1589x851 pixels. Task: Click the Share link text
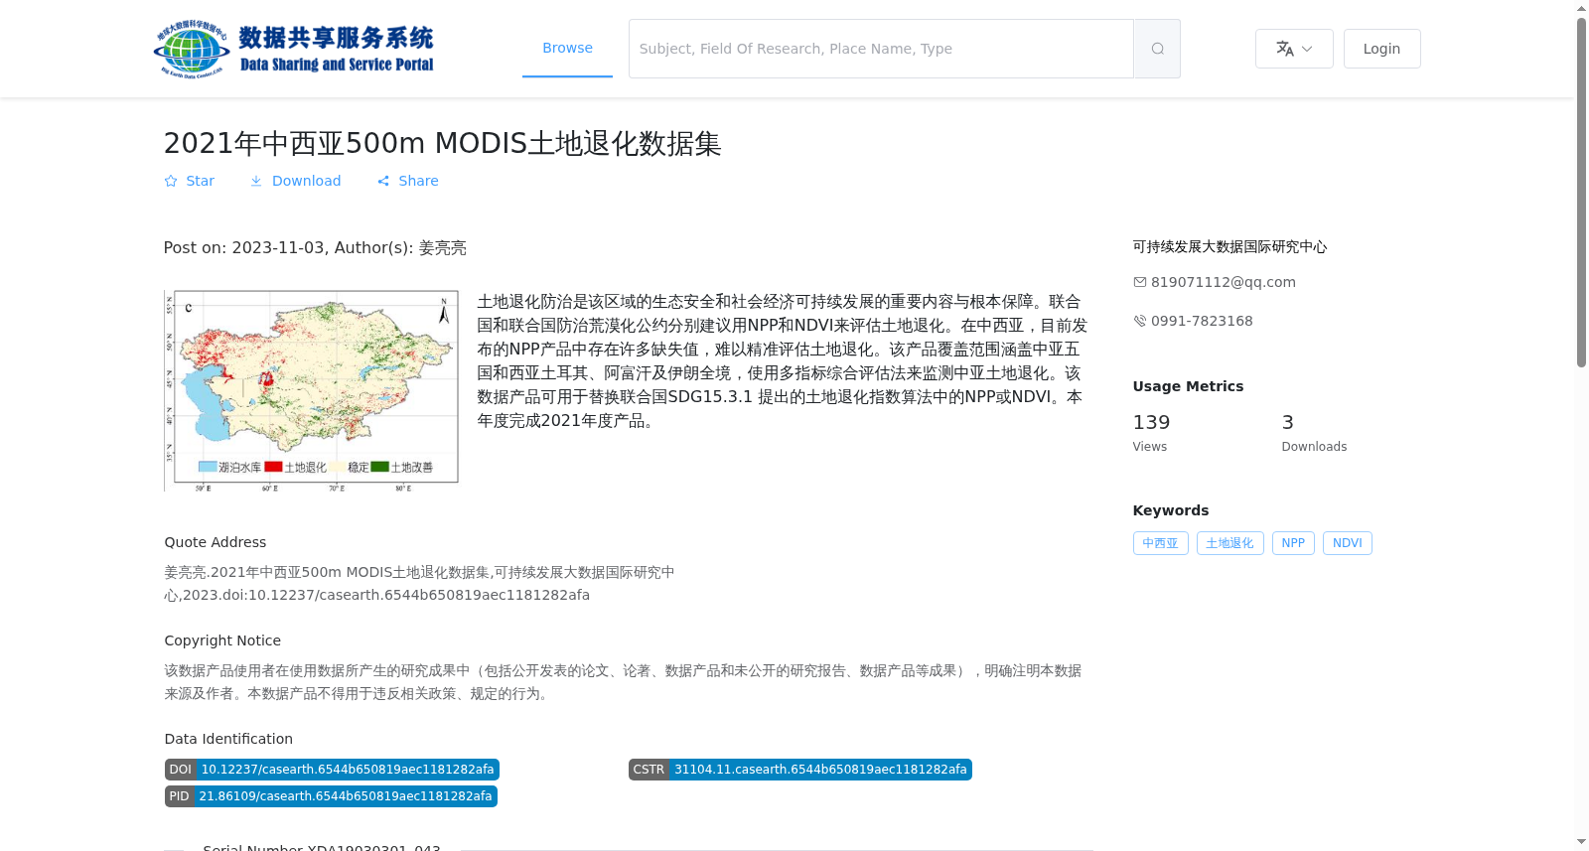[x=418, y=181]
